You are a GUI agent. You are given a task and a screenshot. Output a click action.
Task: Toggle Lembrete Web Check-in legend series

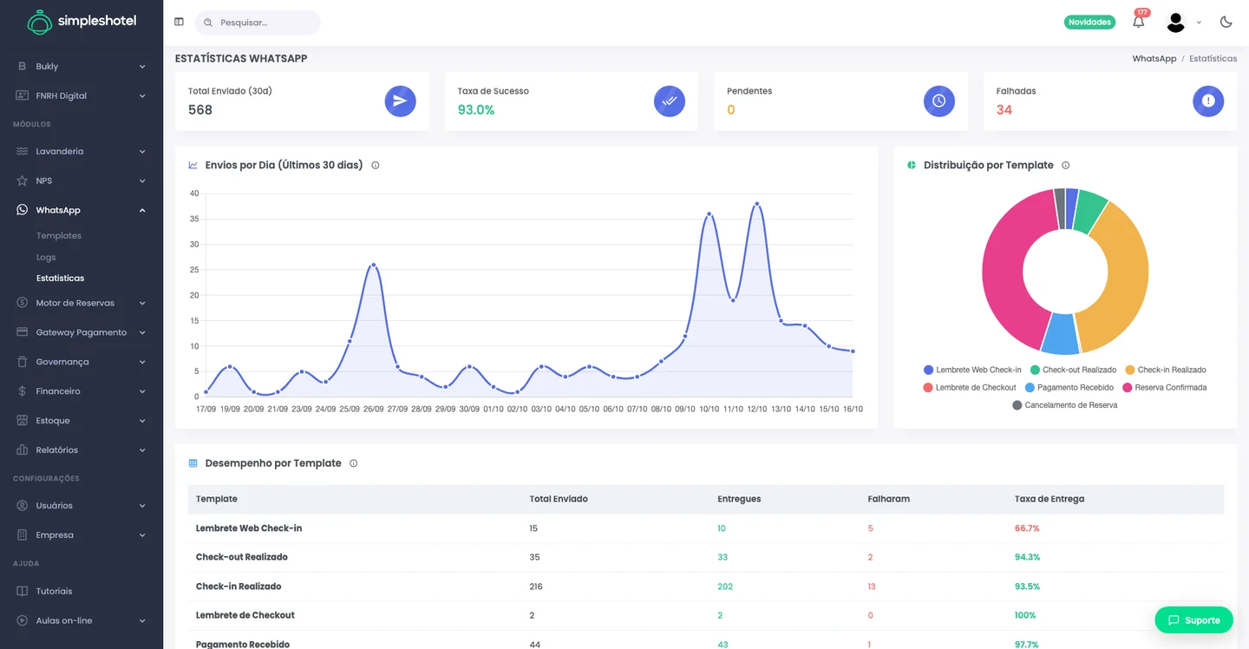click(972, 370)
